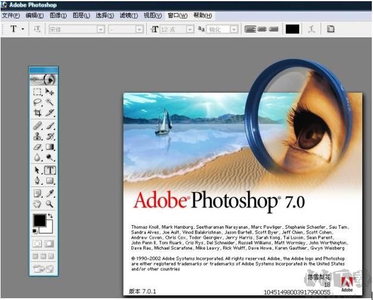
Task: Open the 宋体 font family dropdown
Action: (x=101, y=30)
